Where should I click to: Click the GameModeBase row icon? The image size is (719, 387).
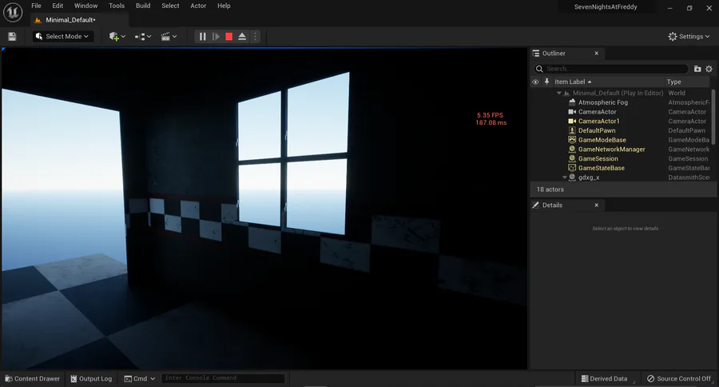pyautogui.click(x=572, y=140)
